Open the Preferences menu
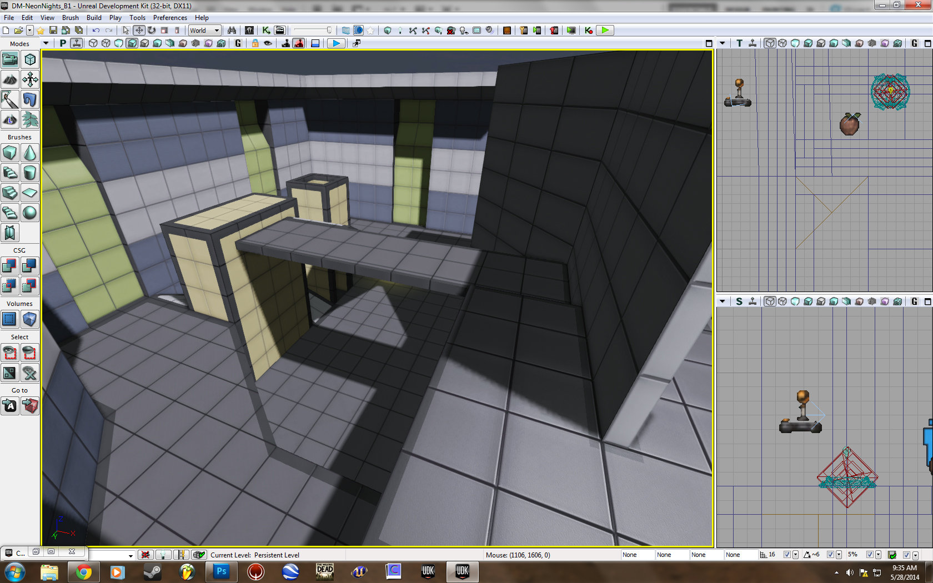 click(x=170, y=18)
